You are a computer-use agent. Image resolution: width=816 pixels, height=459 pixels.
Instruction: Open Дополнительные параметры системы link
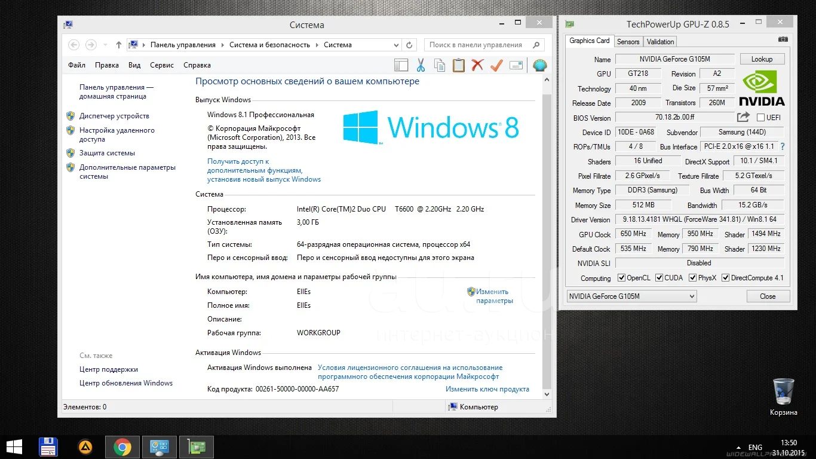[x=127, y=172]
